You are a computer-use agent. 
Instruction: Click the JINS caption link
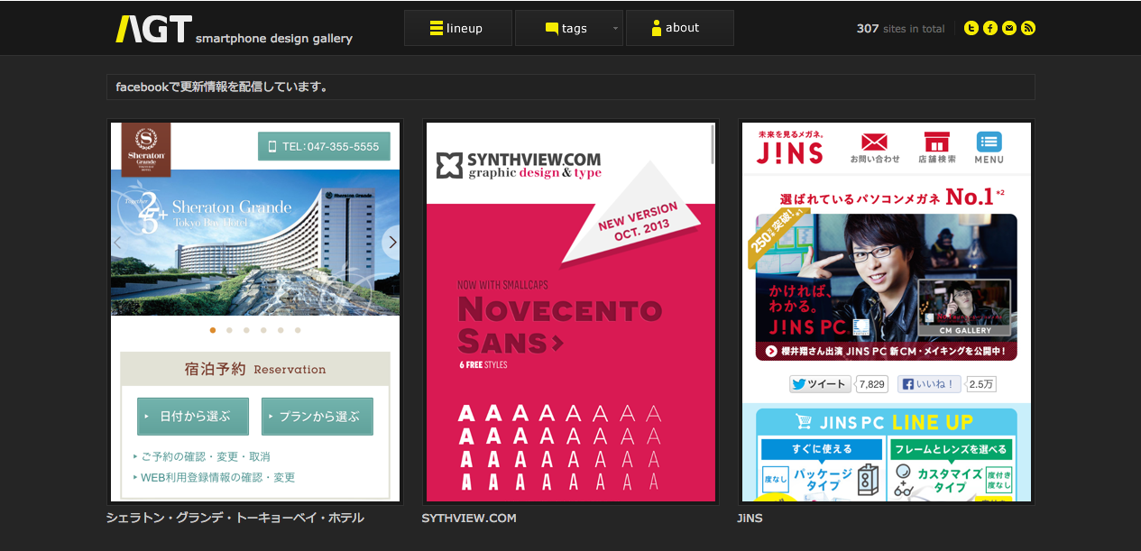750,519
